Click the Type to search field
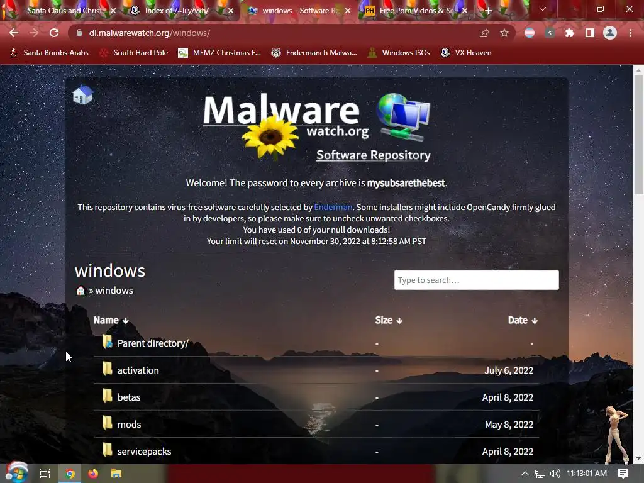Screen dimensions: 644x483 [x=477, y=280]
